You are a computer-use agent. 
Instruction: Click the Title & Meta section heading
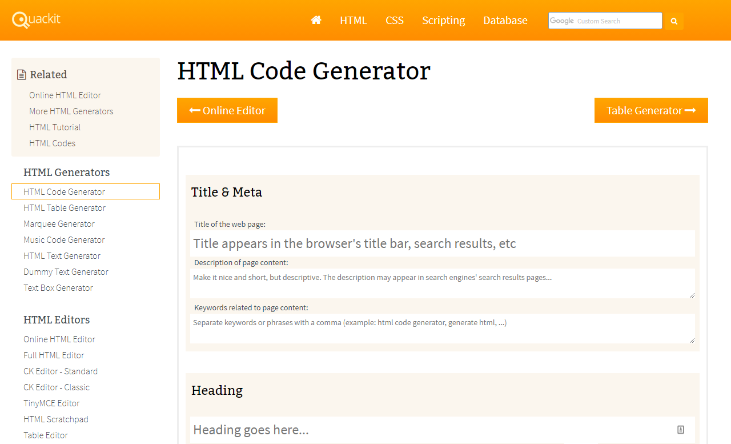[x=227, y=192]
